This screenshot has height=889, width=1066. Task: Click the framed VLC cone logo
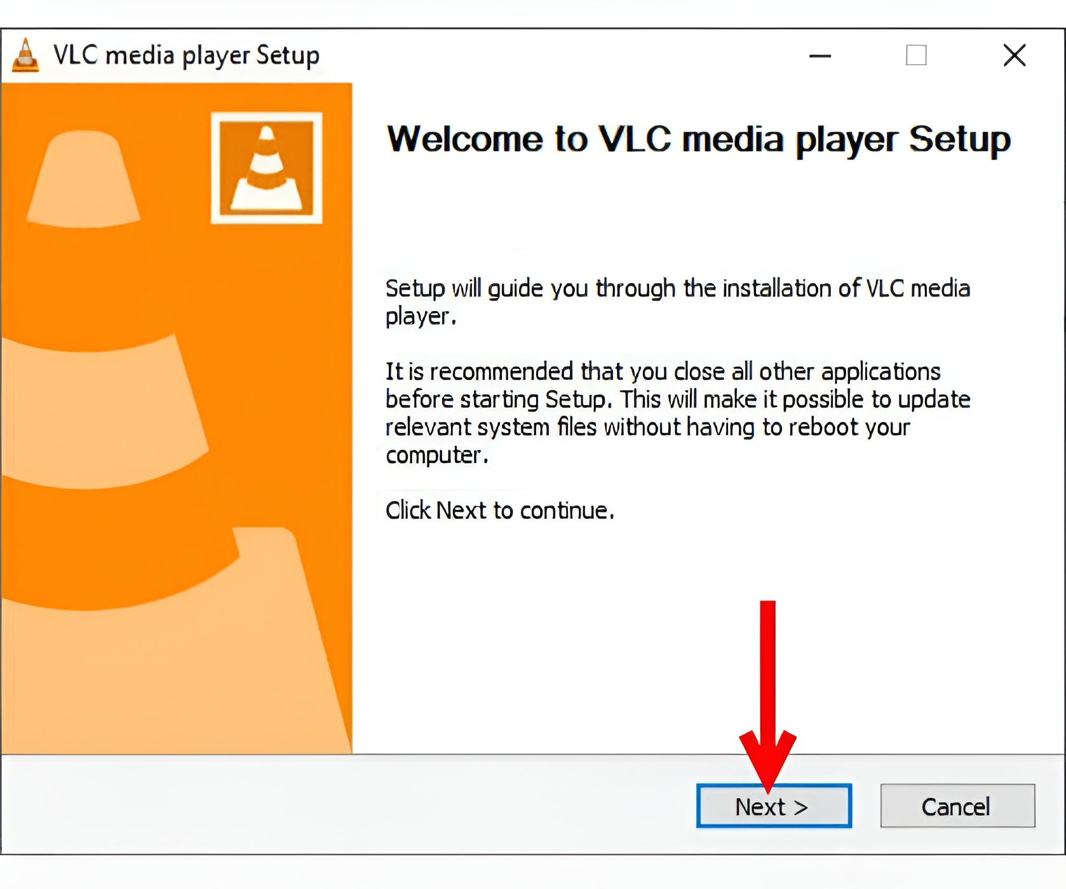267,168
